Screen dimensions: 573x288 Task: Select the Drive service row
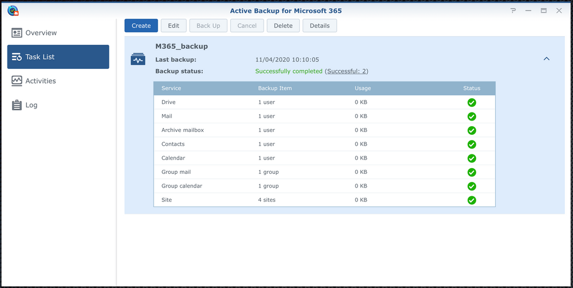[324, 103]
